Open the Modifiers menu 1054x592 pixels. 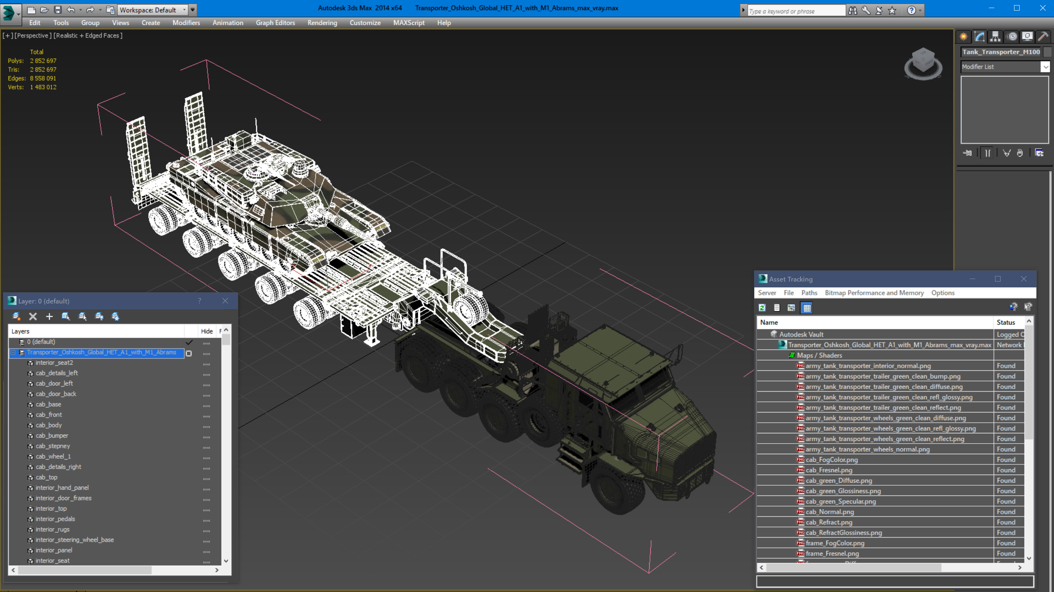coord(186,23)
